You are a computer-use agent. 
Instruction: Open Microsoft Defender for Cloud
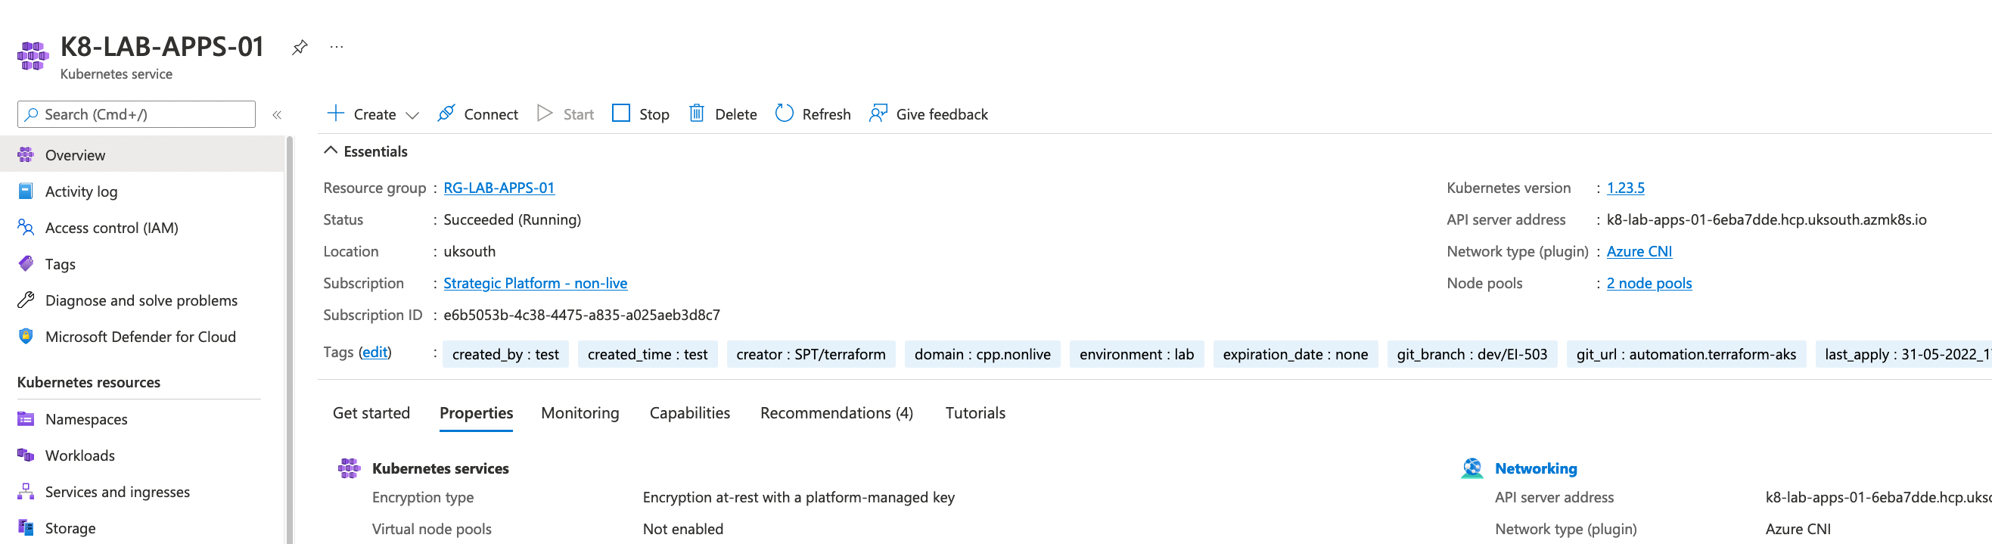(x=142, y=337)
